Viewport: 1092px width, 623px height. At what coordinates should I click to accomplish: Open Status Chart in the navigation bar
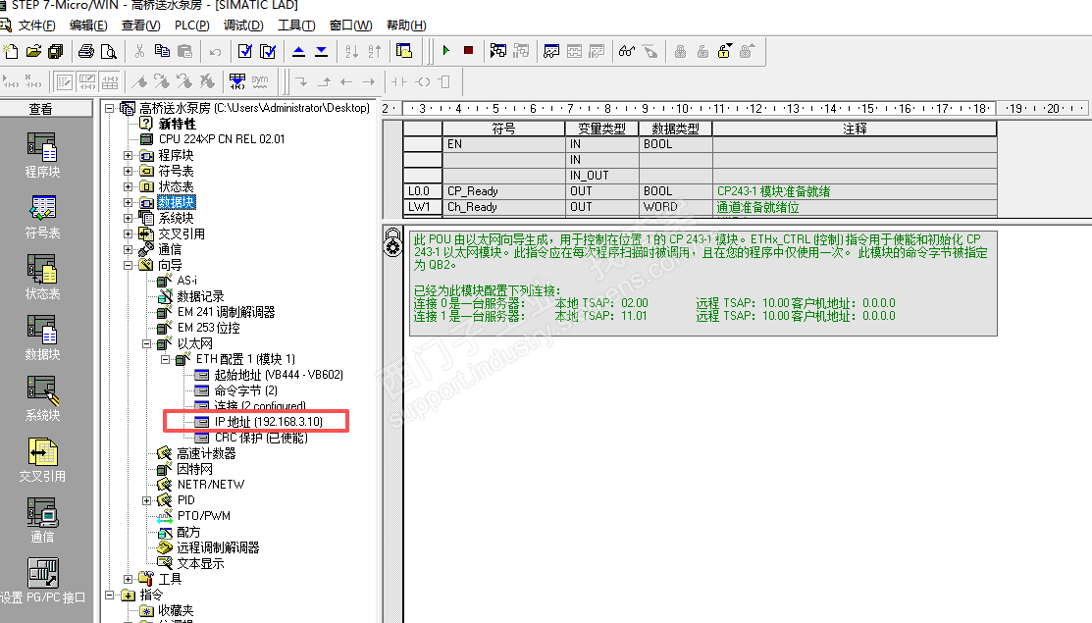coord(42,277)
